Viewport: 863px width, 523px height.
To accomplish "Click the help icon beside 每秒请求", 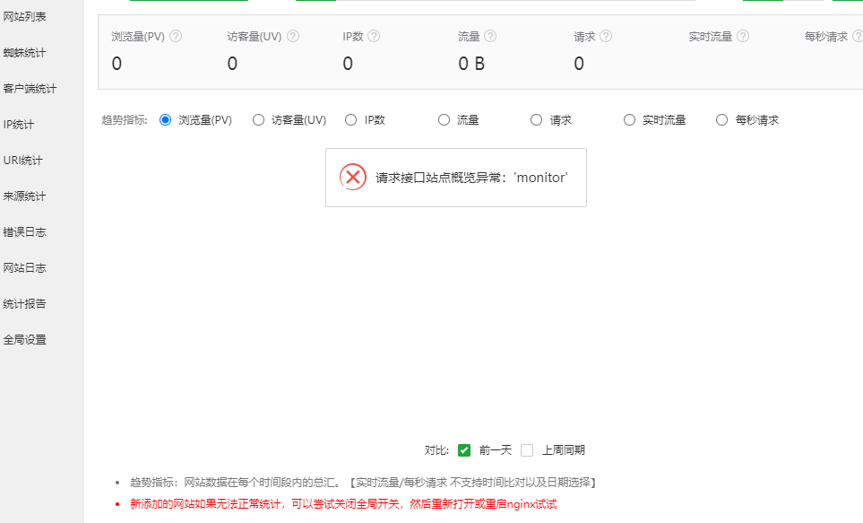I will click(857, 37).
